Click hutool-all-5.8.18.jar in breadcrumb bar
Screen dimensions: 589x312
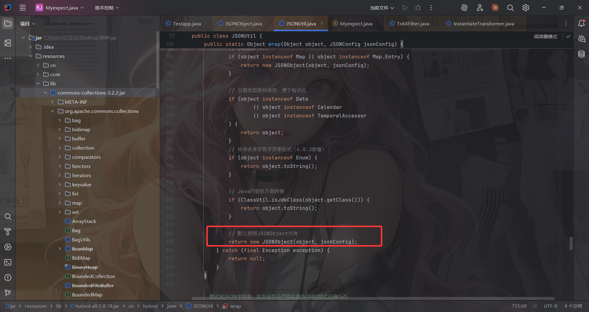[x=97, y=306]
